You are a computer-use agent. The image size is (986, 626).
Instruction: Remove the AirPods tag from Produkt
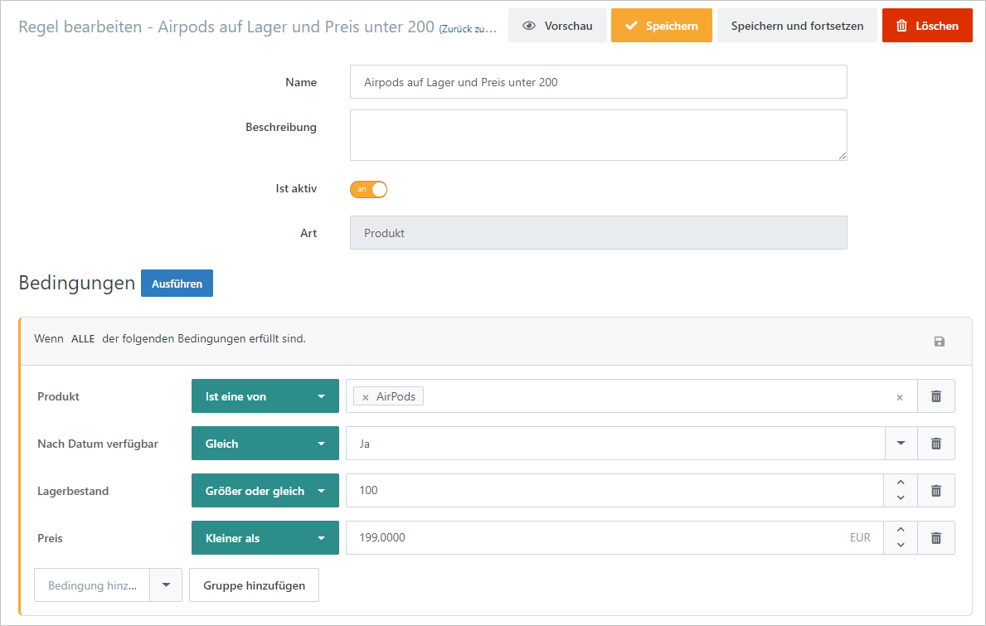tap(366, 397)
